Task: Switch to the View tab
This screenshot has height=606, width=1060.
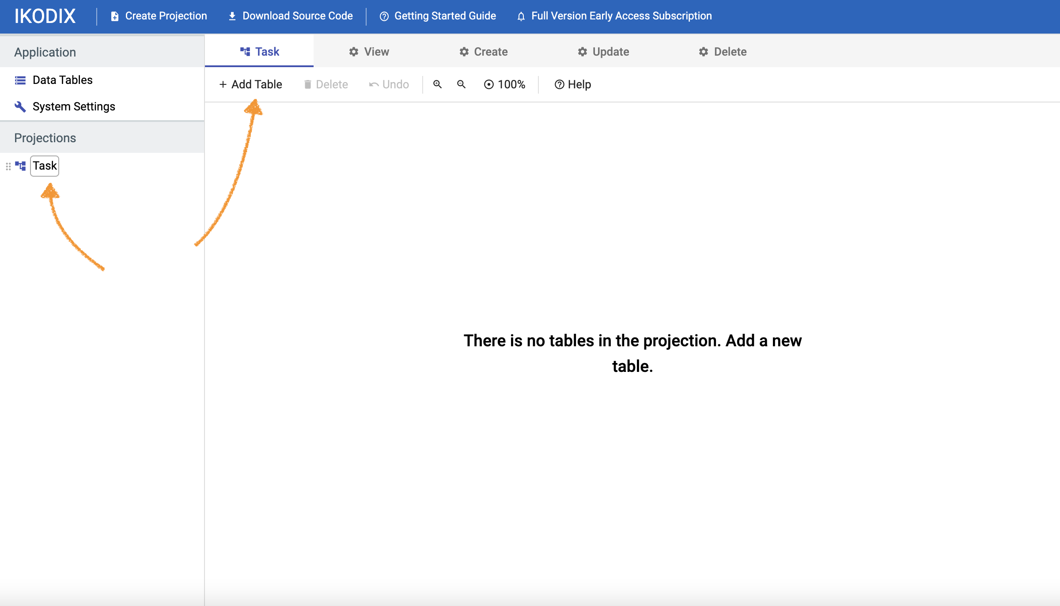Action: [x=369, y=52]
